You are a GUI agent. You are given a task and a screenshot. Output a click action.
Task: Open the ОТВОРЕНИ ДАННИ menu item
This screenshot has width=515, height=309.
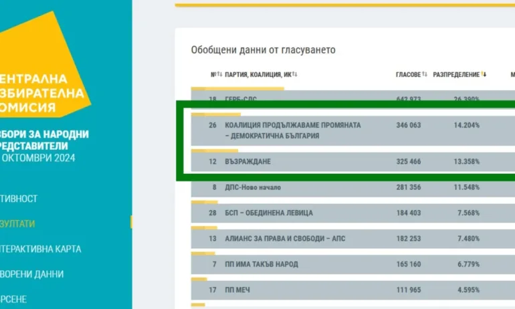tap(31, 274)
